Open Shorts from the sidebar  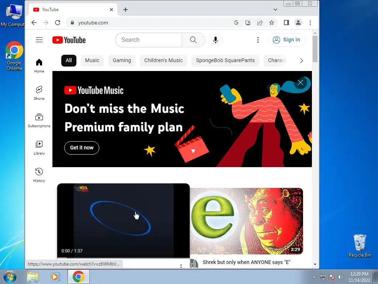tap(39, 93)
